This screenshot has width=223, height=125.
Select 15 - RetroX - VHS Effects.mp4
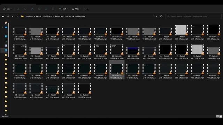click(x=20, y=52)
